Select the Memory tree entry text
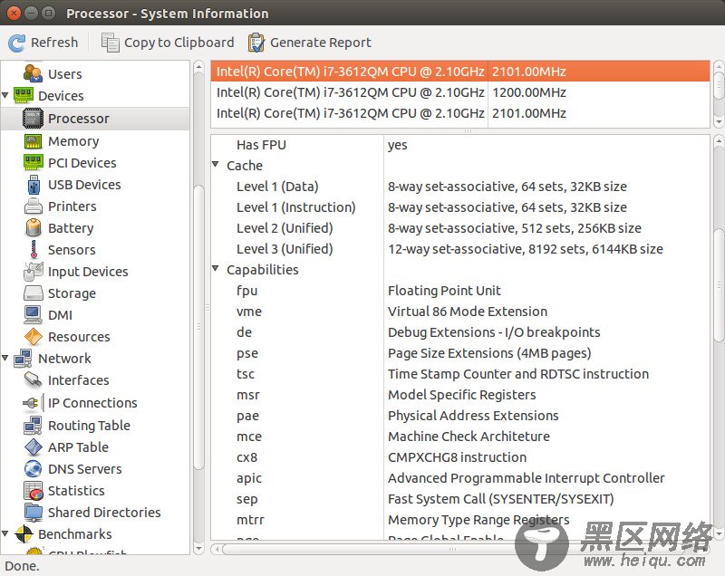The image size is (725, 576). 73,141
